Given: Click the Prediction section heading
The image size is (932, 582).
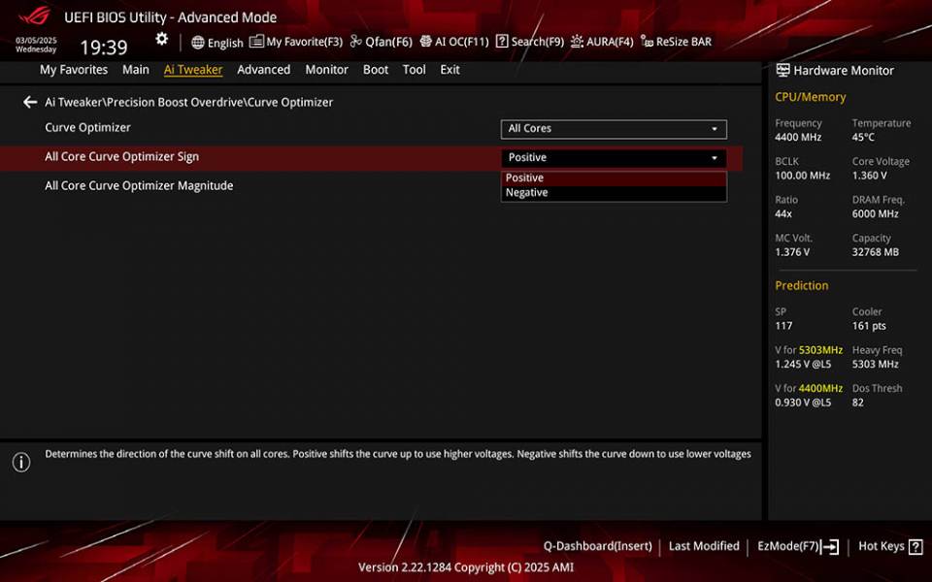Looking at the screenshot, I should point(802,285).
